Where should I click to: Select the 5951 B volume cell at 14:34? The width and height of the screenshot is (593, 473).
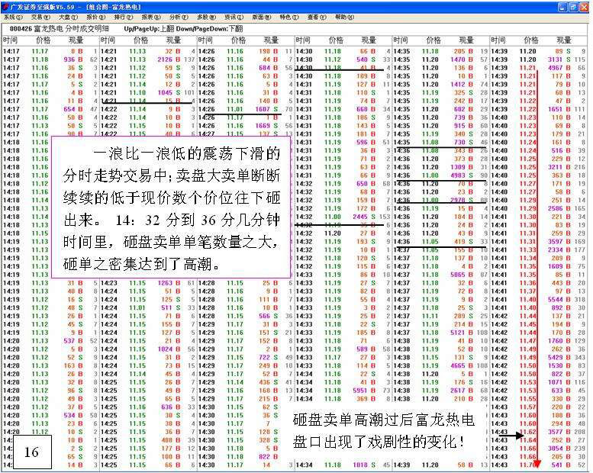[364, 391]
